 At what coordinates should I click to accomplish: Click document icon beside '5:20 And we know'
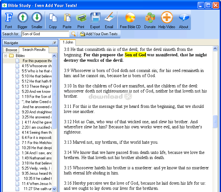pyautogui.click(x=18, y=92)
